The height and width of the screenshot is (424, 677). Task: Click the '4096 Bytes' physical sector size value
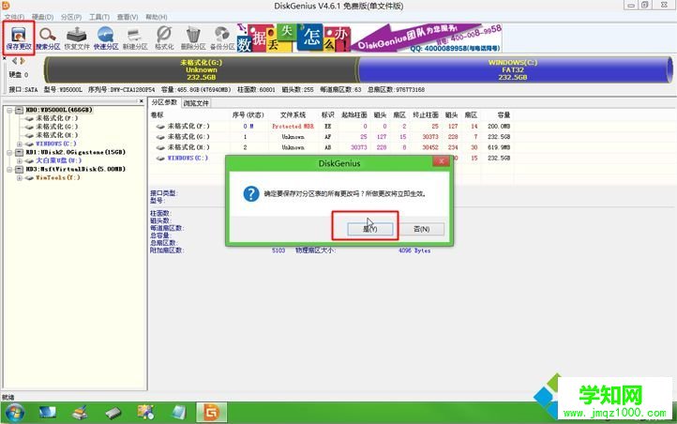414,250
